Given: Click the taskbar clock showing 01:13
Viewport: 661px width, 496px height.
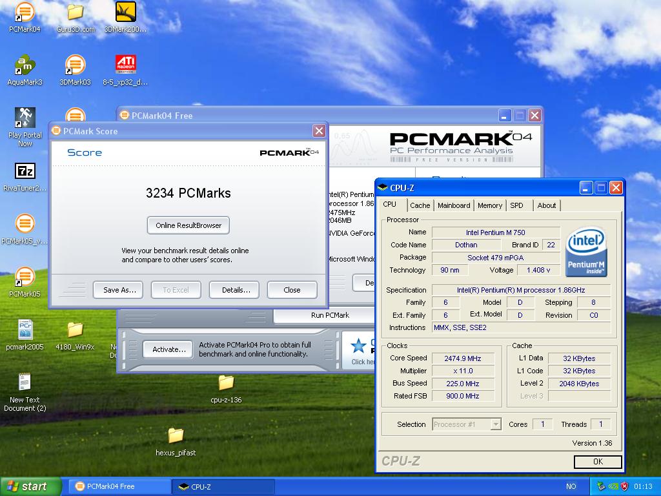Looking at the screenshot, I should [643, 486].
